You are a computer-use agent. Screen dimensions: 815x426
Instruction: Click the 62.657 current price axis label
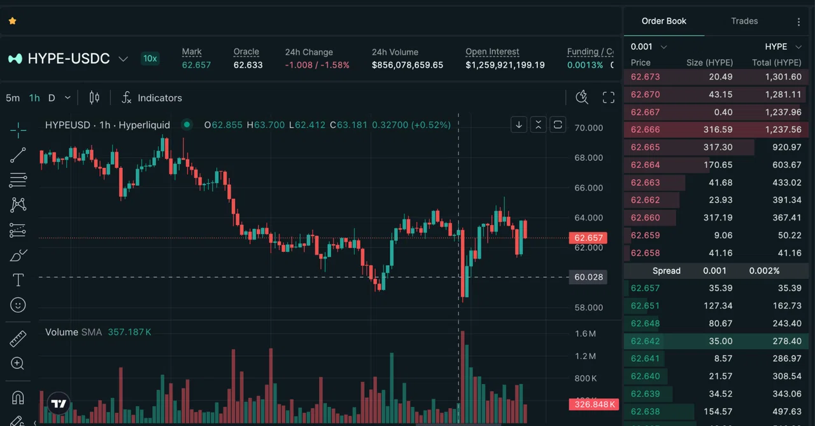(588, 238)
